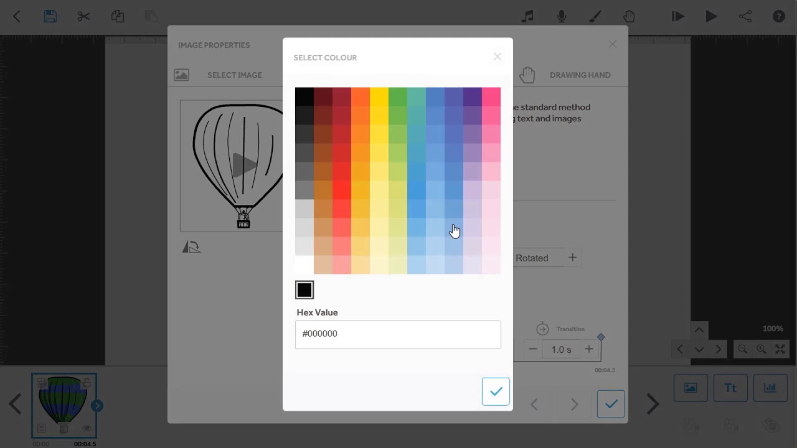This screenshot has width=797, height=448.
Task: Click the Hex Value input field
Action: point(398,334)
